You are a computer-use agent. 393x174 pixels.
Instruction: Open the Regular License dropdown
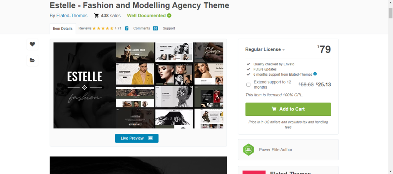click(x=265, y=49)
